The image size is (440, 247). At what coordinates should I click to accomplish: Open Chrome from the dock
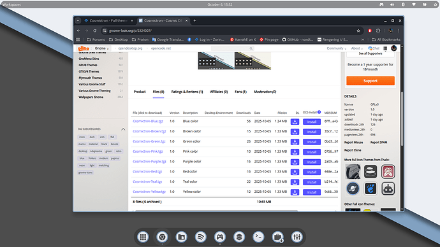point(162,237)
